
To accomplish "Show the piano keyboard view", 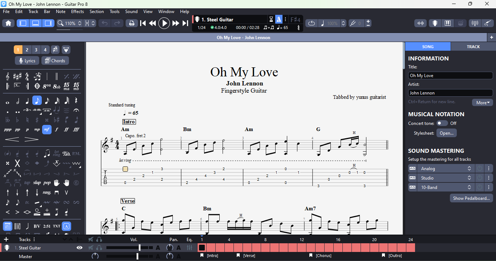I will tap(448, 23).
